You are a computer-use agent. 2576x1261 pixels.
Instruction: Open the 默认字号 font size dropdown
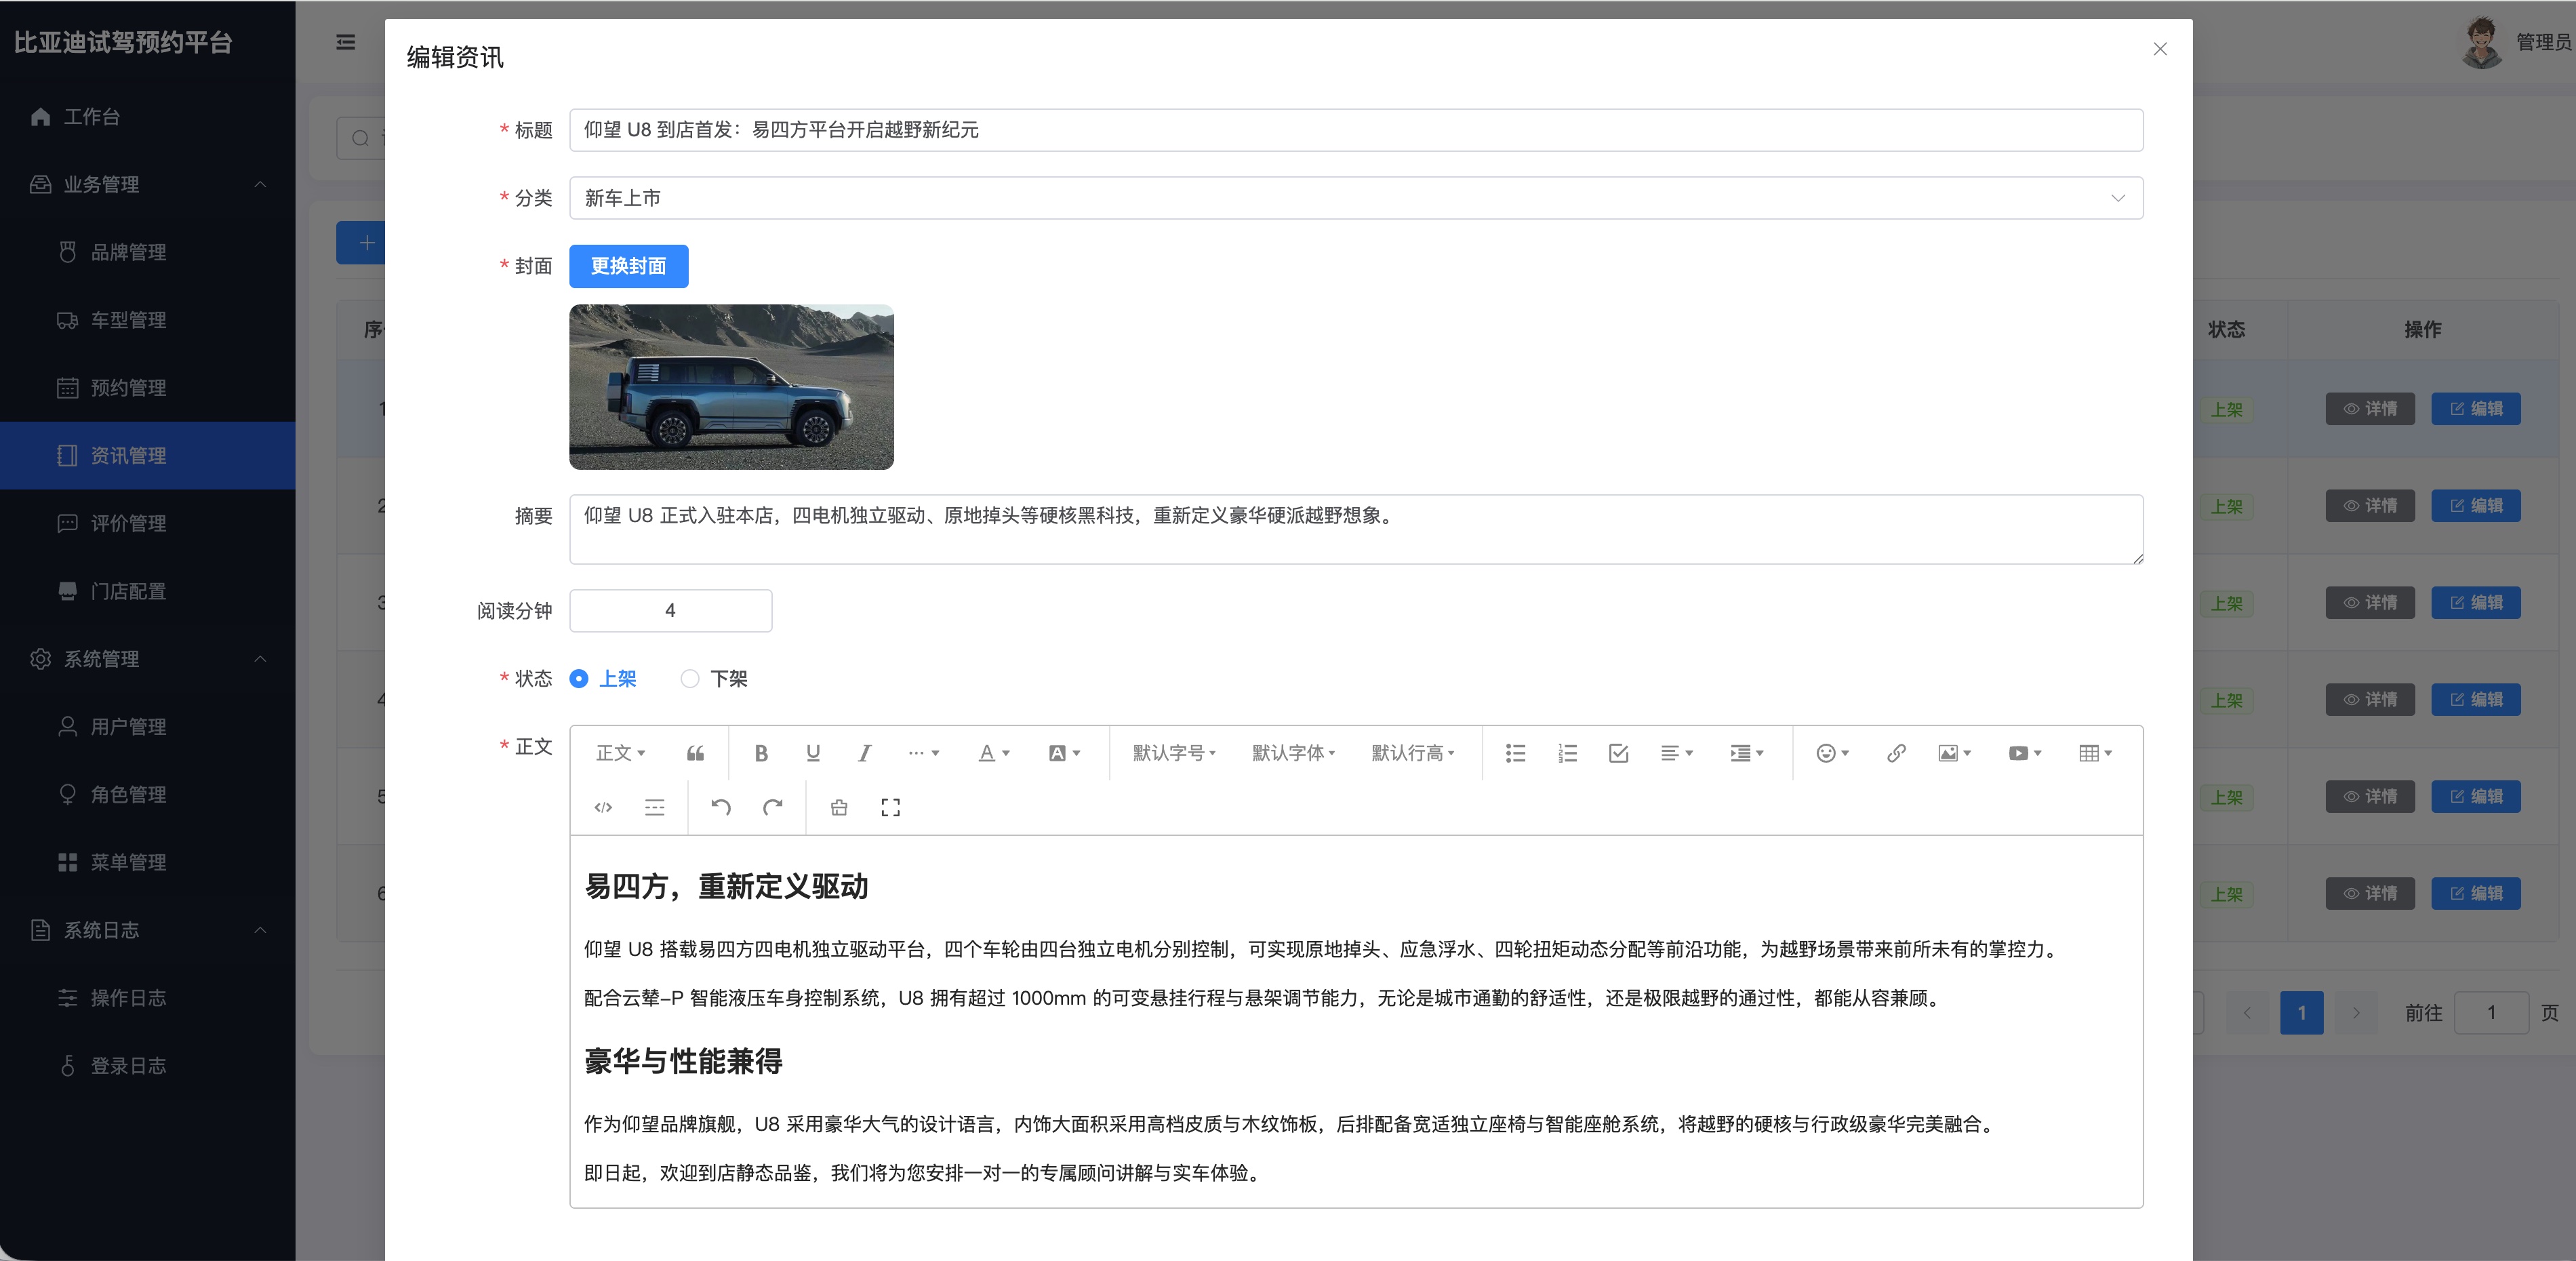1174,753
